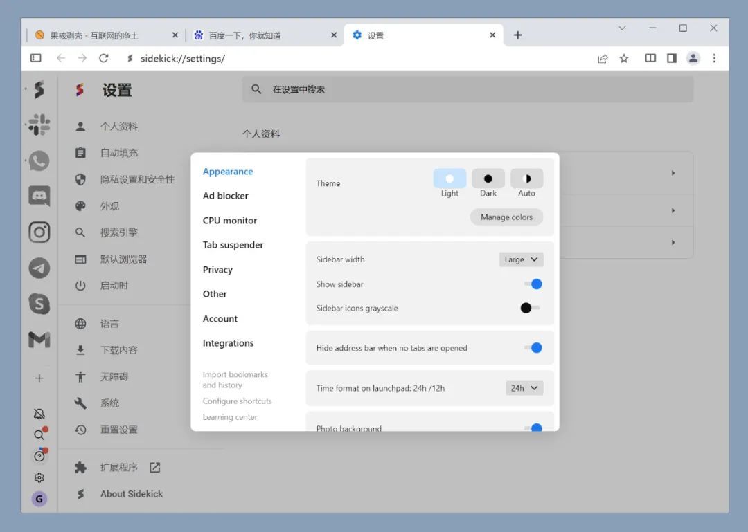
Task: Open Instagram sidebar app
Action: coord(39,232)
